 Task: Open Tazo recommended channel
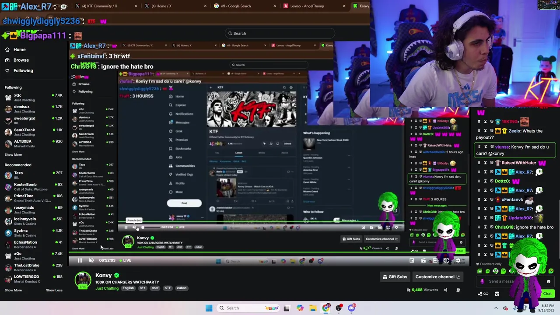pyautogui.click(x=34, y=175)
